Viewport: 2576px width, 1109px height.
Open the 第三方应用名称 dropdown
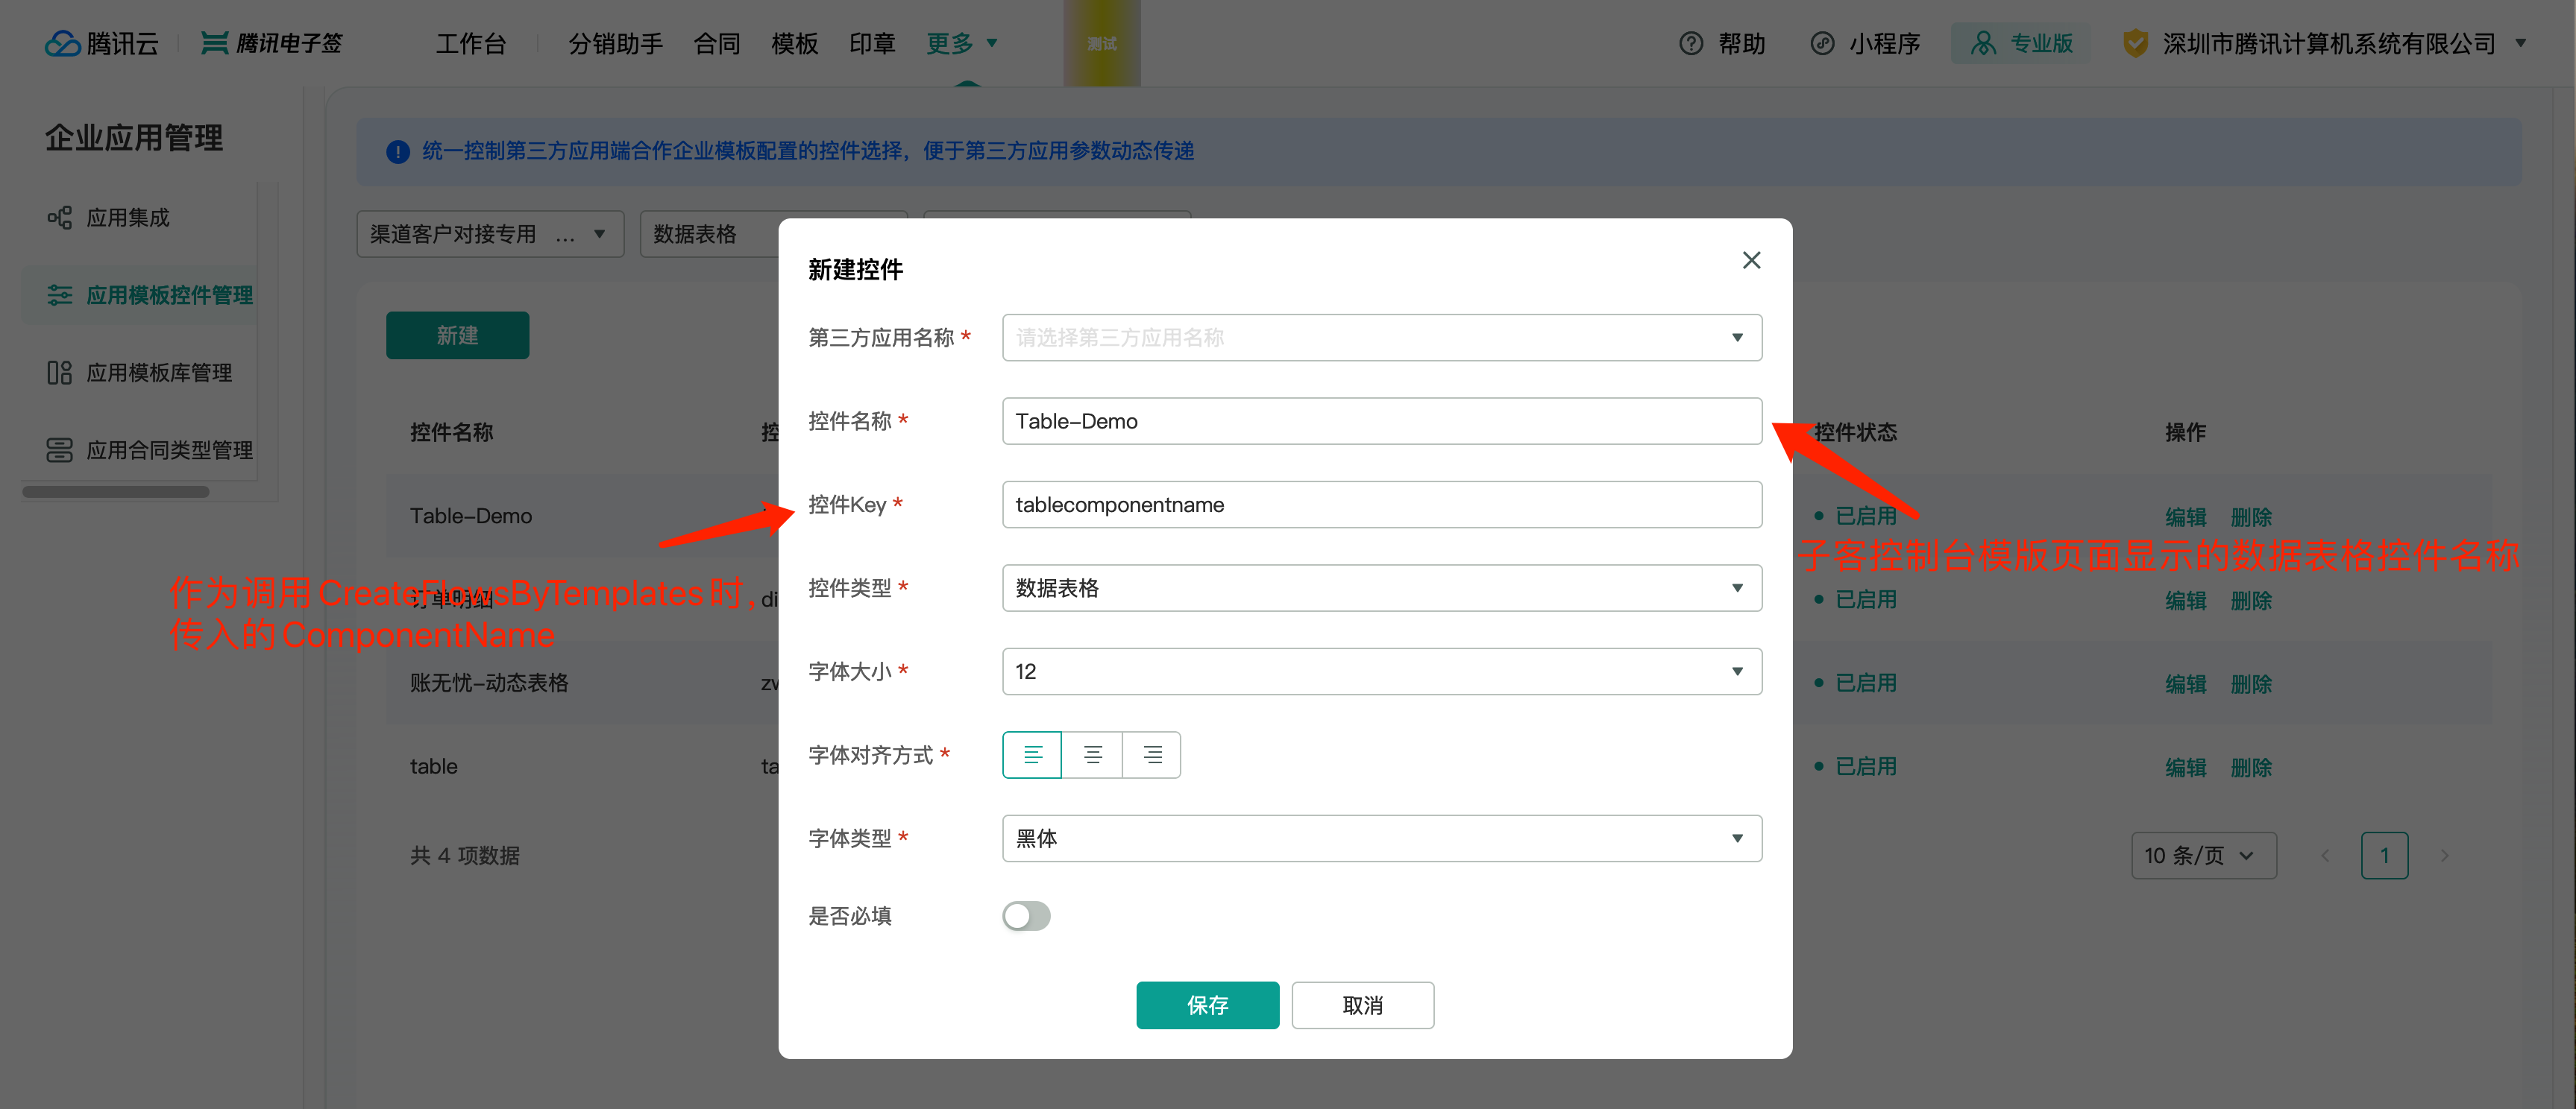pyautogui.click(x=1382, y=338)
